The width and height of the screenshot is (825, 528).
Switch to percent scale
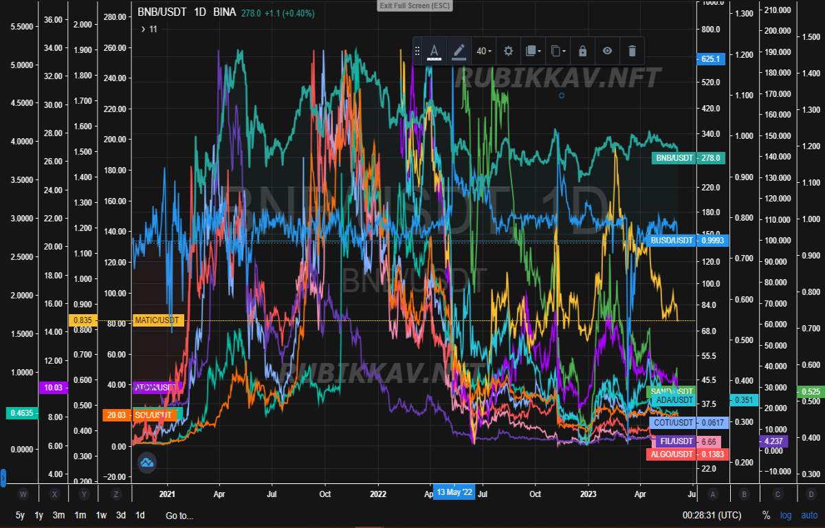pyautogui.click(x=766, y=515)
